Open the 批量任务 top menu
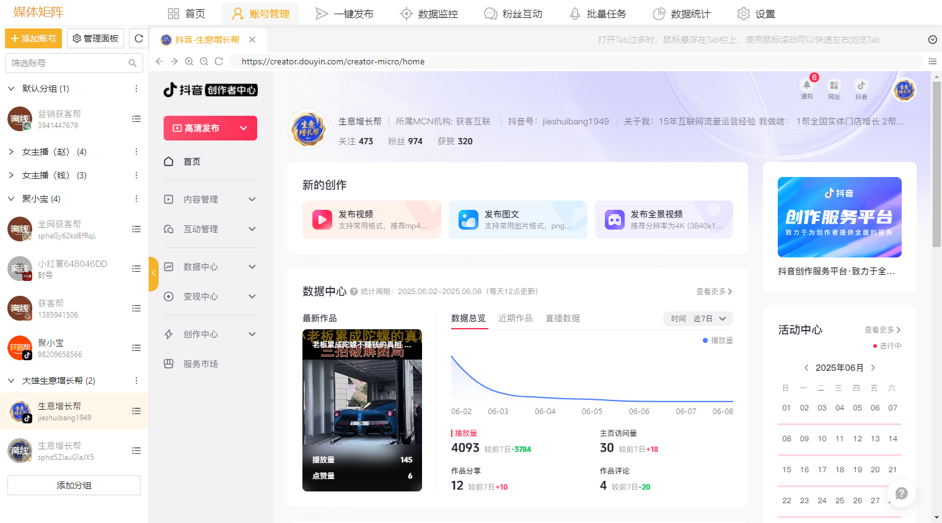Screen dimensions: 942x523 pyautogui.click(x=597, y=14)
